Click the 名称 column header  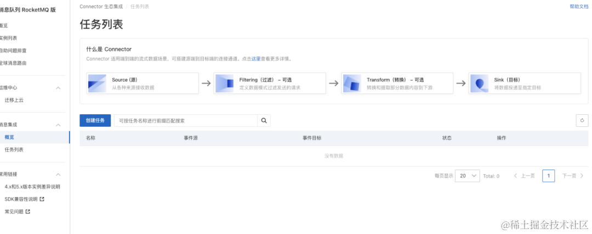(x=90, y=138)
